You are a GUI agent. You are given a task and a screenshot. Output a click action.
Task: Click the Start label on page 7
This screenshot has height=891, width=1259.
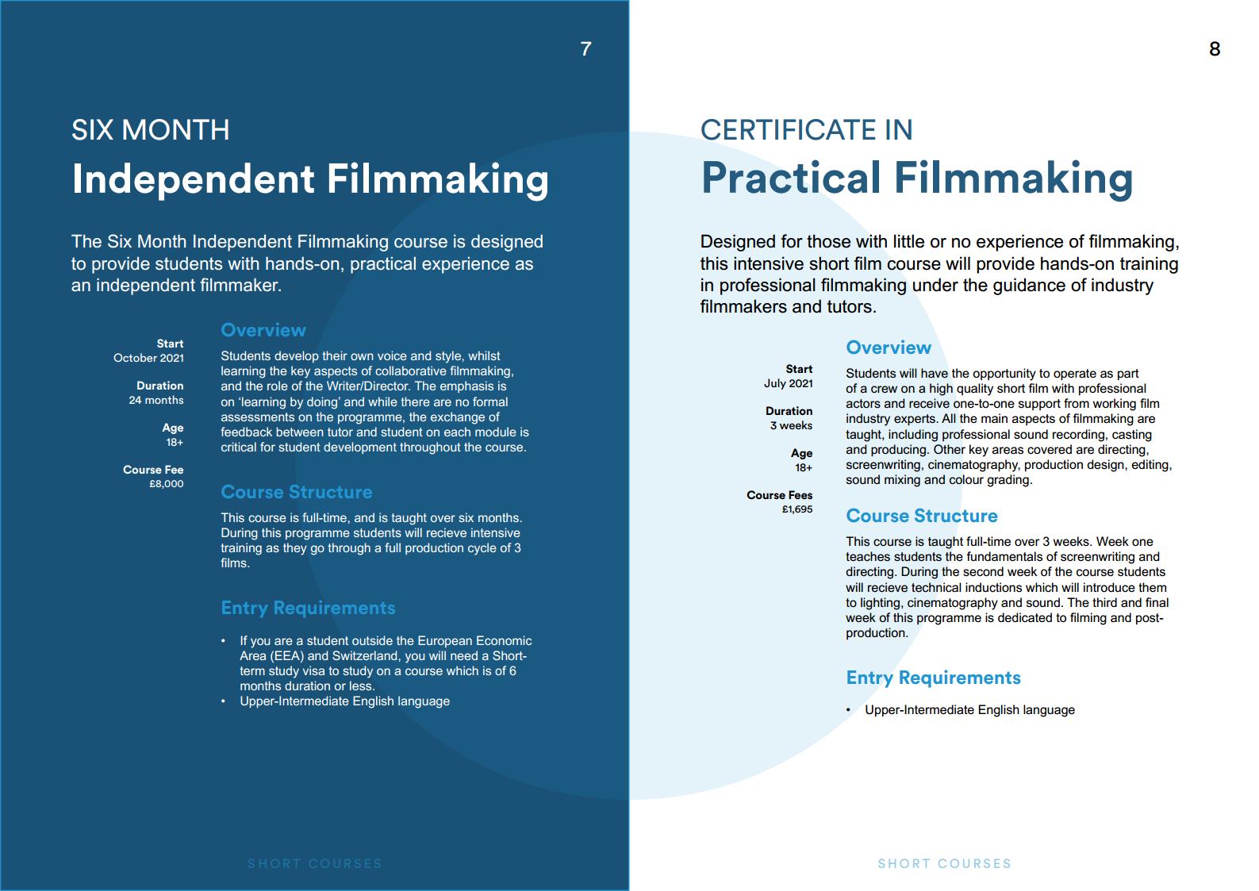click(170, 344)
